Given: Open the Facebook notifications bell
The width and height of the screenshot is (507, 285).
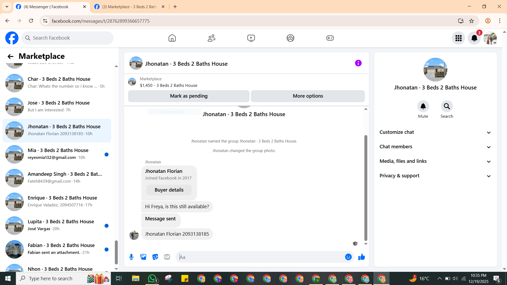Looking at the screenshot, I should [474, 38].
